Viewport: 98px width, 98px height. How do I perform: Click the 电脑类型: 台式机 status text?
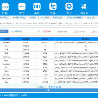pyautogui.click(x=18, y=96)
